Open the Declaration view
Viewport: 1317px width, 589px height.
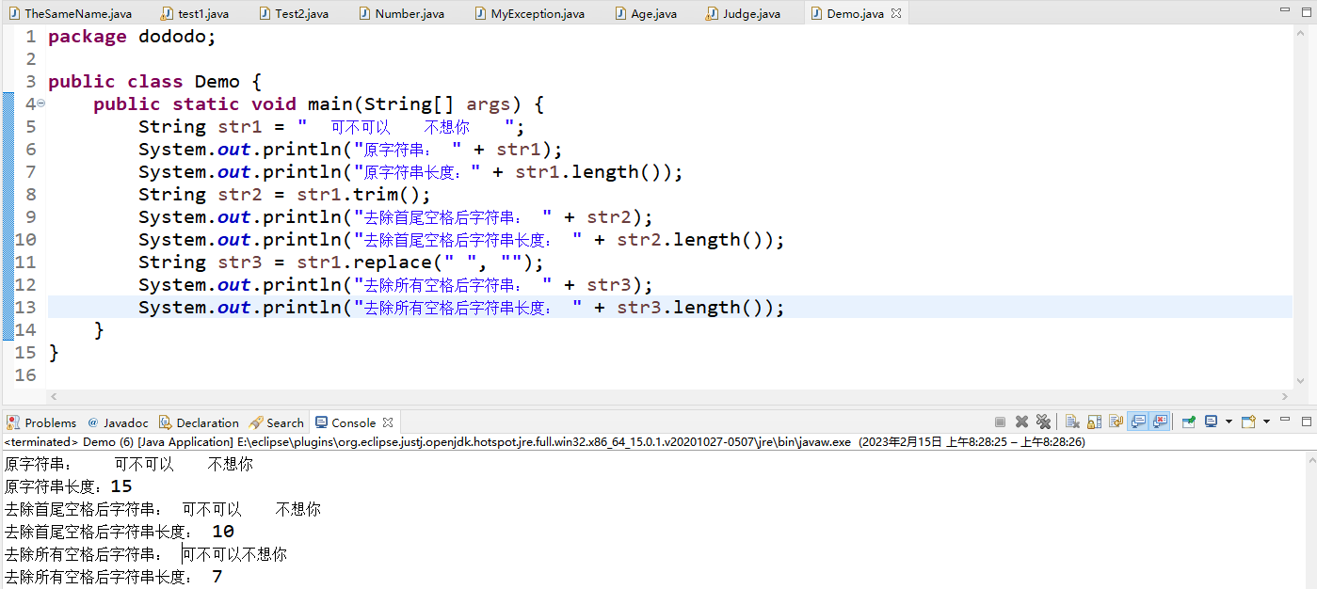point(199,422)
